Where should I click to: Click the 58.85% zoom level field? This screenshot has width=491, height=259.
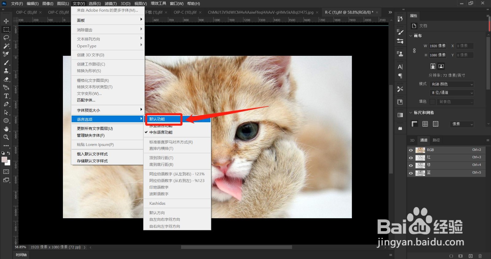(21, 247)
